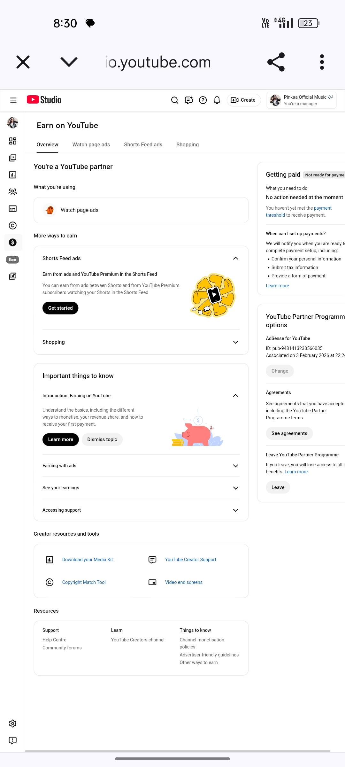The height and width of the screenshot is (767, 345).
Task: Open the notifications bell
Action: coord(217,100)
